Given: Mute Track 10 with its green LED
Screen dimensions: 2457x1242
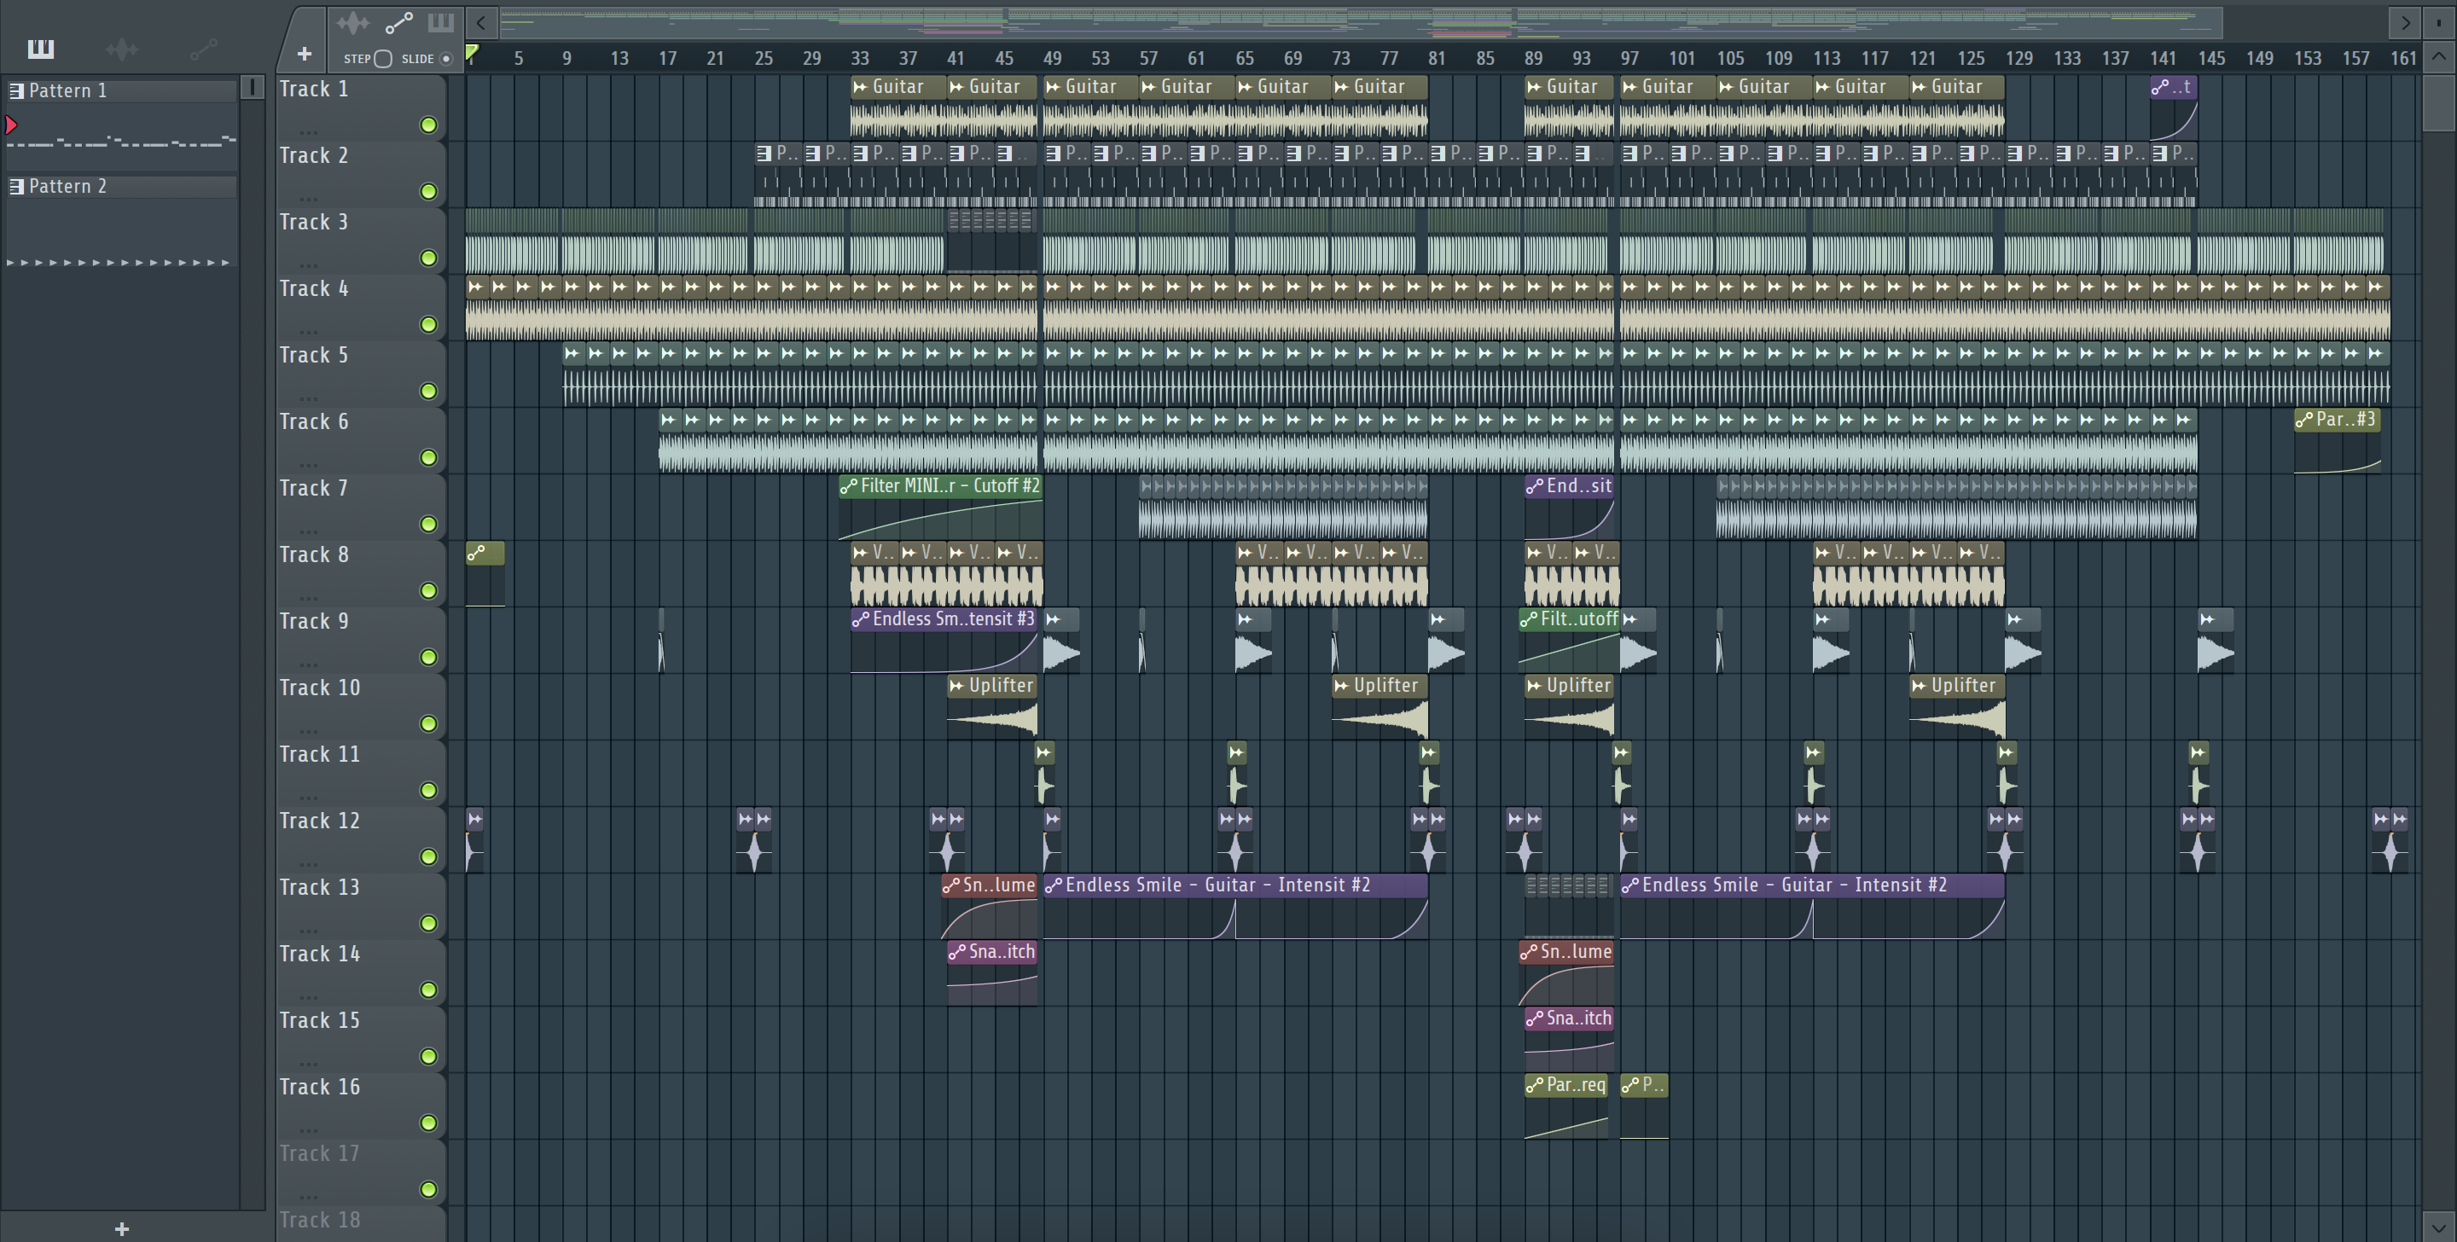Looking at the screenshot, I should [x=429, y=724].
